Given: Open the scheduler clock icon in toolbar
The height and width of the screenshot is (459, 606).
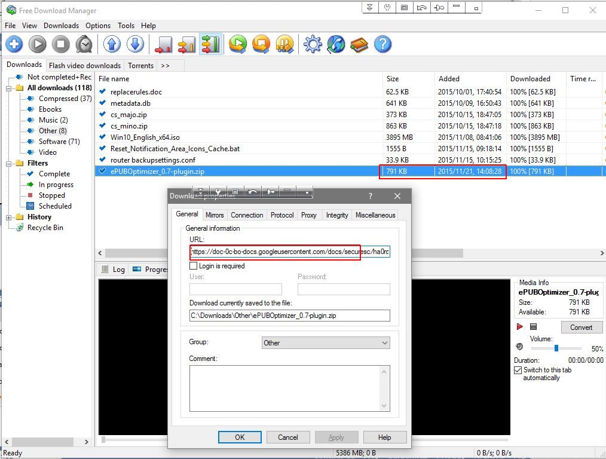Looking at the screenshot, I should [84, 44].
